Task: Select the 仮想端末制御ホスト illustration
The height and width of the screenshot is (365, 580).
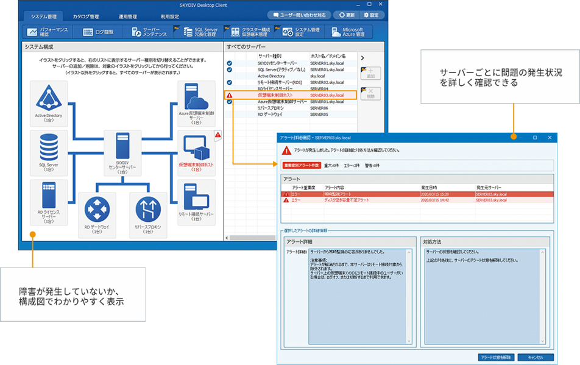Action: pyautogui.click(x=196, y=152)
